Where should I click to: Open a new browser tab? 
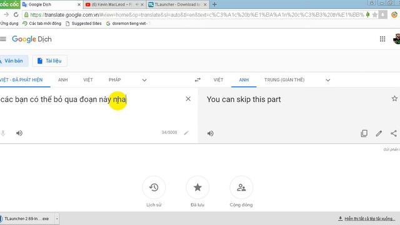point(214,4)
